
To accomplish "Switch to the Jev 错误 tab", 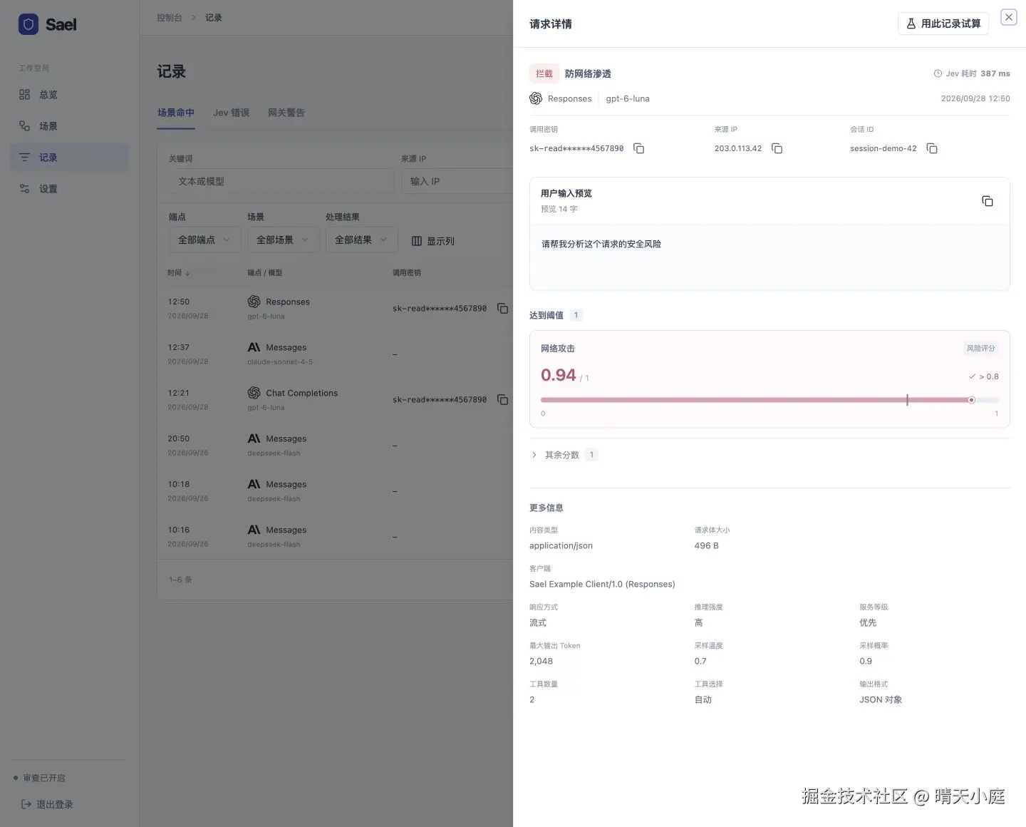I will [x=232, y=113].
